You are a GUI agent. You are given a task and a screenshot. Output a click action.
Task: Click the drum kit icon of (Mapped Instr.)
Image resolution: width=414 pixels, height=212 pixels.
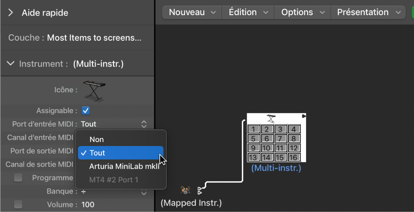185,190
